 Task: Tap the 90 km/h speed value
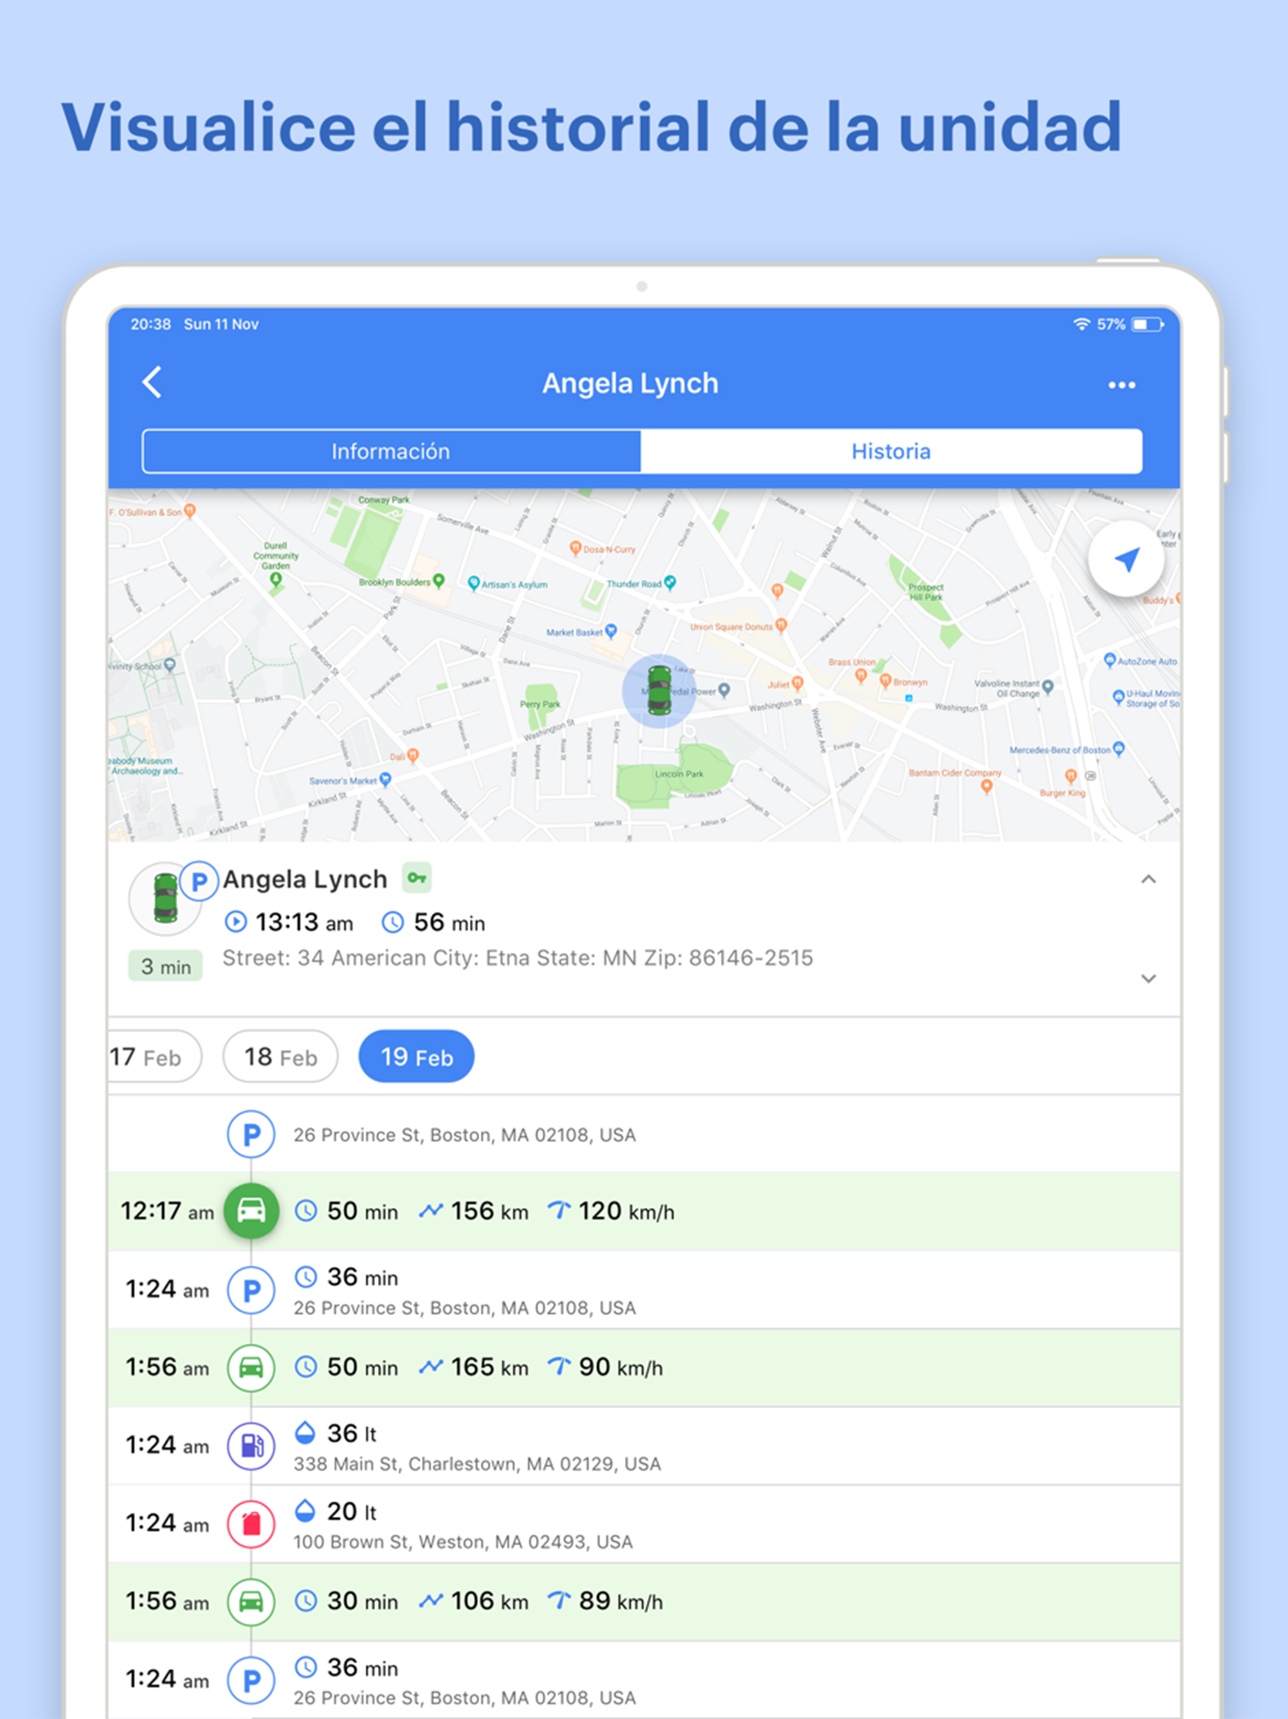[x=621, y=1367]
